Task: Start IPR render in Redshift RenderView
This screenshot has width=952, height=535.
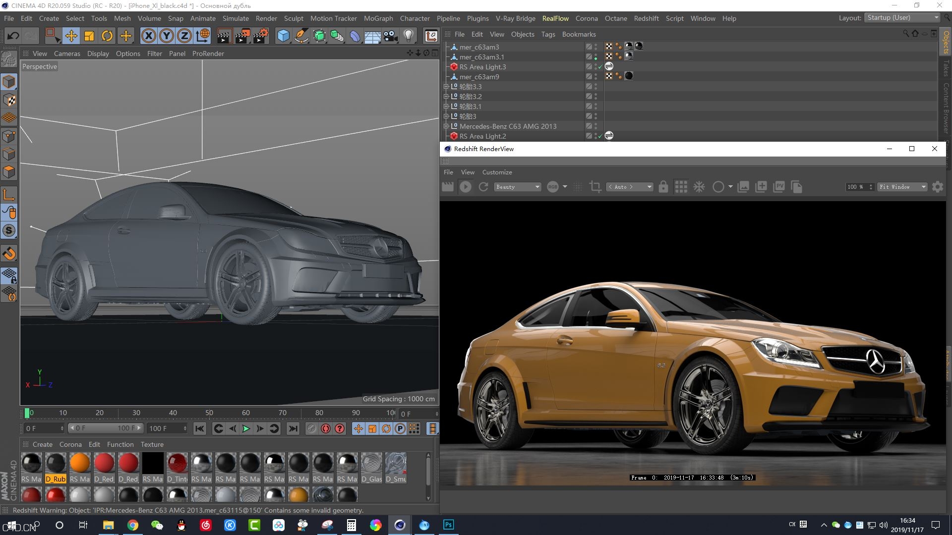Action: 465,187
